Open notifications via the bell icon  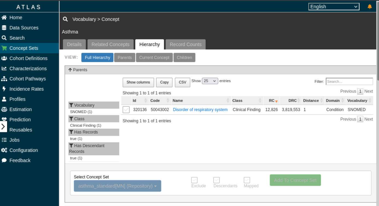[370, 7]
